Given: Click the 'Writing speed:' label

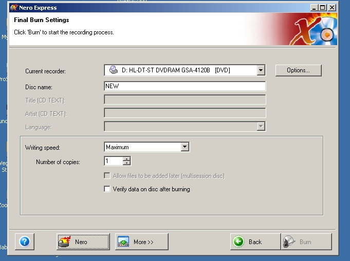Looking at the screenshot, I should click(x=43, y=148).
